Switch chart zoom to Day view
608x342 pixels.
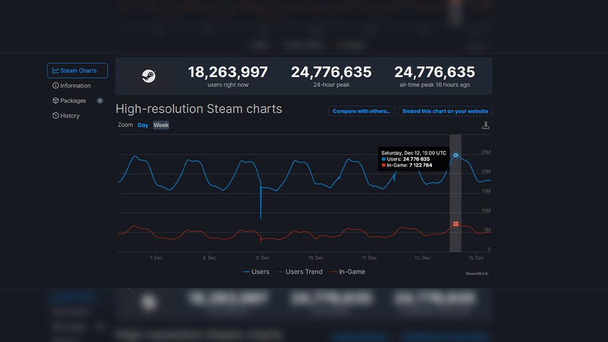coord(142,125)
